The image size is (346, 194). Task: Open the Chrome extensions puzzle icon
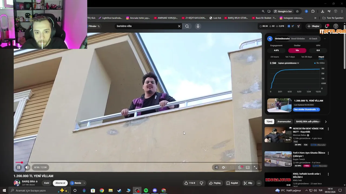pyautogui.click(x=313, y=11)
